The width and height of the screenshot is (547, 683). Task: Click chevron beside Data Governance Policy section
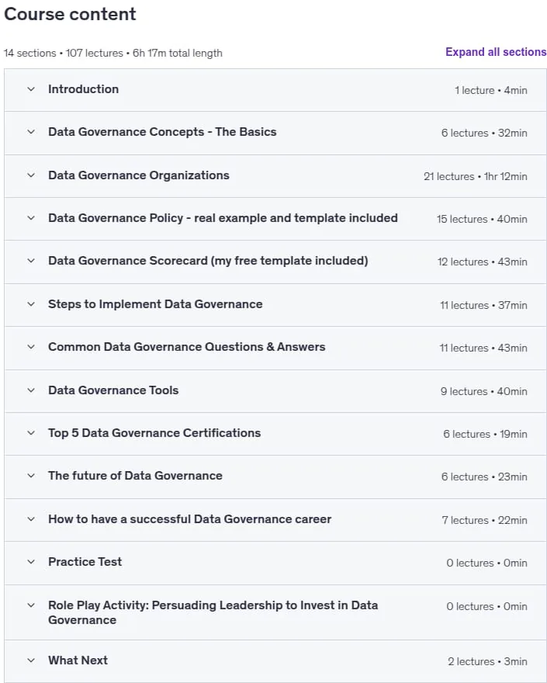click(x=31, y=218)
